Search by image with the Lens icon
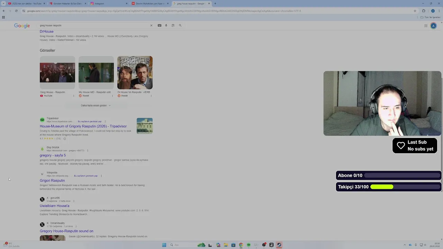This screenshot has height=249, width=443. point(173,25)
